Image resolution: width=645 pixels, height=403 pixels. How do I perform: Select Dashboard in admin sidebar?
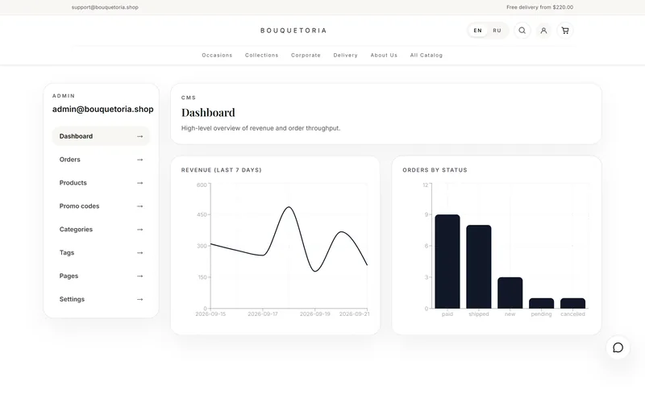tap(102, 136)
